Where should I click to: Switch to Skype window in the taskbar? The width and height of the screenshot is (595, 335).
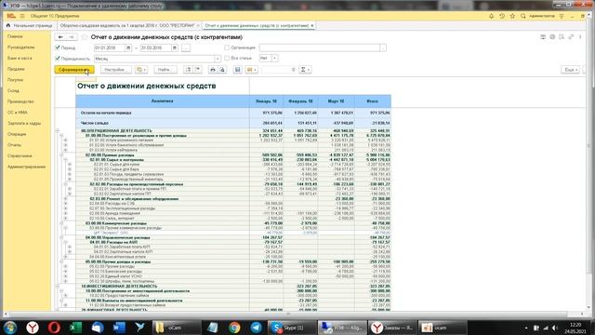[291, 328]
